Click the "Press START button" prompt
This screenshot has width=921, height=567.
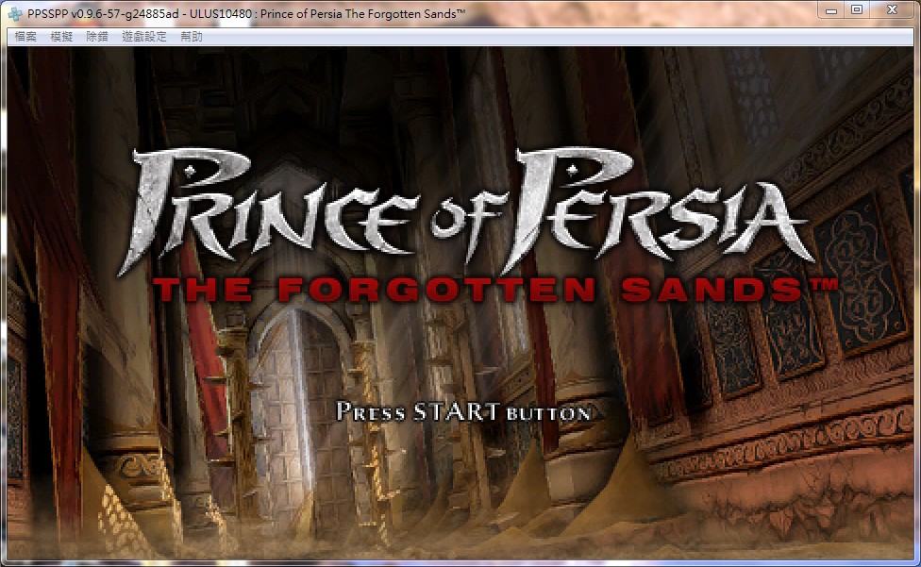pos(463,412)
